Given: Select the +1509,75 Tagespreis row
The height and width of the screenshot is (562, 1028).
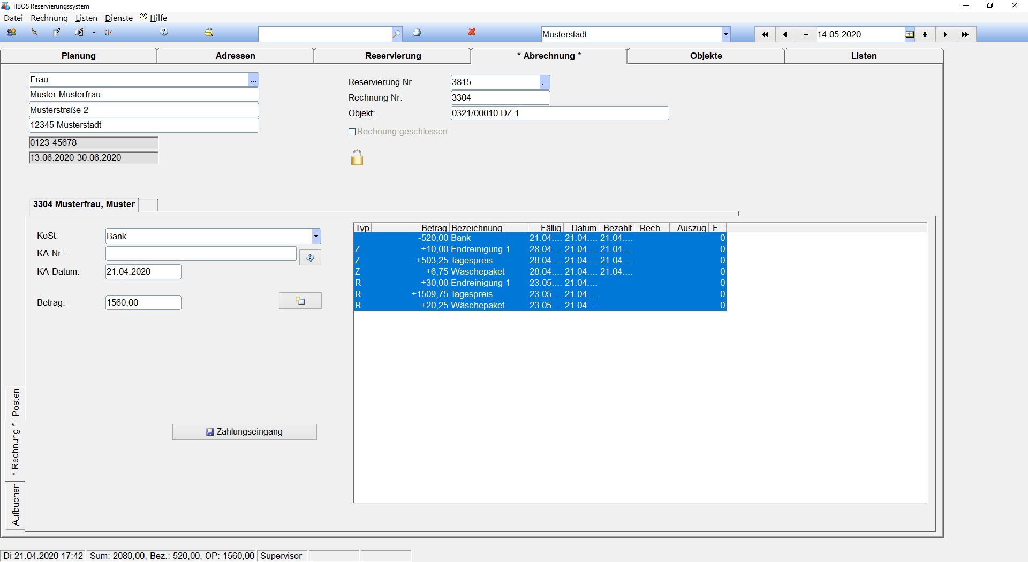Looking at the screenshot, I should pos(540,294).
